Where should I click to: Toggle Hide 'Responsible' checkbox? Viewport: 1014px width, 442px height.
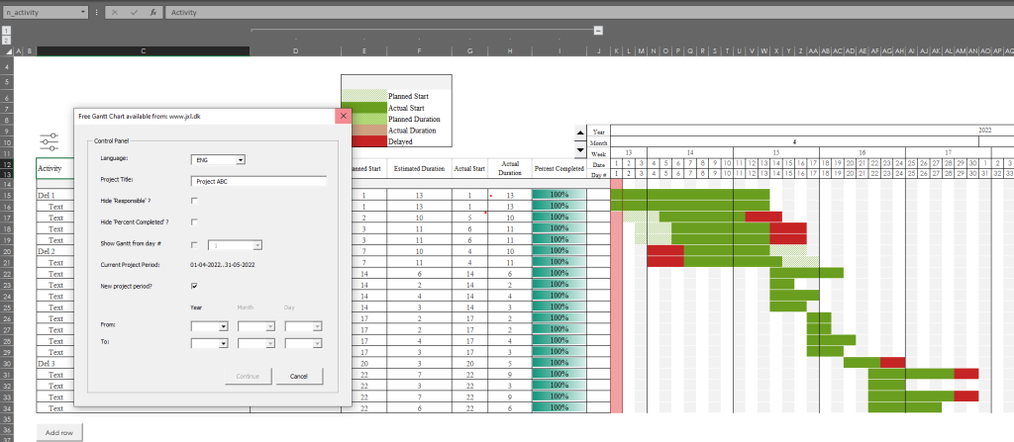pos(194,201)
